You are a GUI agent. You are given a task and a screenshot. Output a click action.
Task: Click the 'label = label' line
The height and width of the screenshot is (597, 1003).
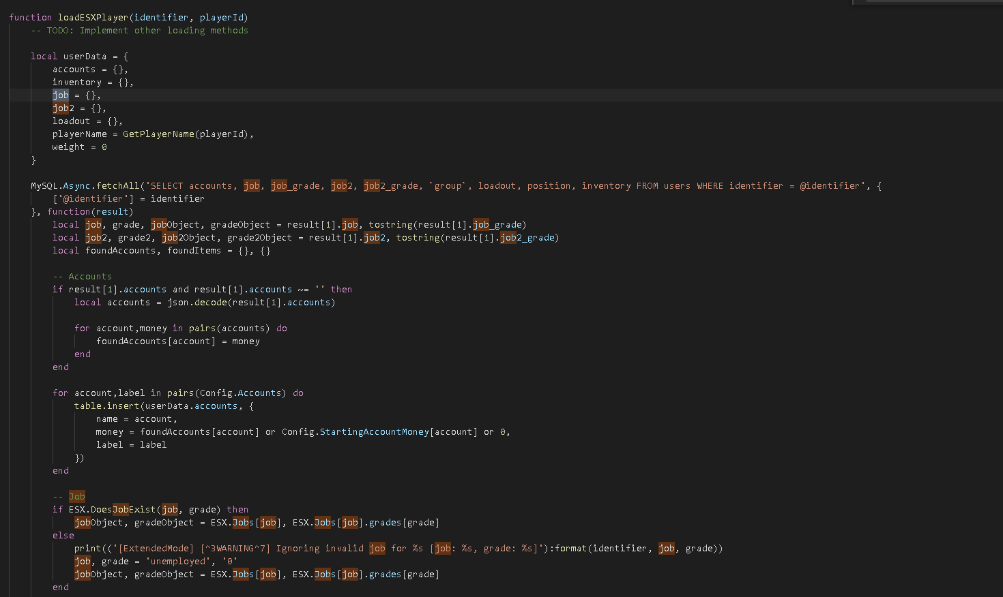(131, 444)
